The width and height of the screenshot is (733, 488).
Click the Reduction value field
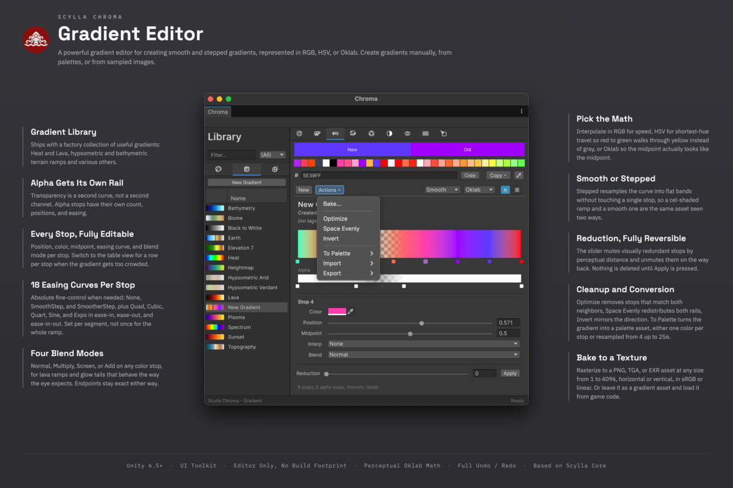(484, 373)
